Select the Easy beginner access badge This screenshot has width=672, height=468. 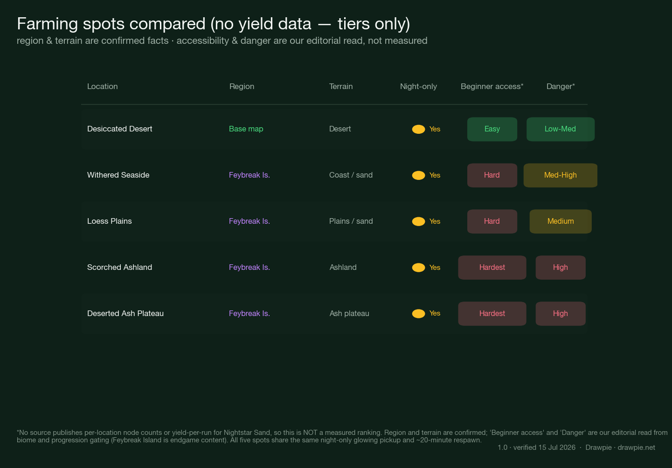tap(492, 129)
